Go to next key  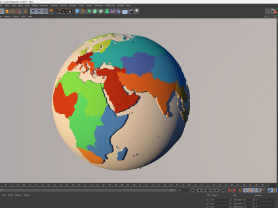coord(217,190)
